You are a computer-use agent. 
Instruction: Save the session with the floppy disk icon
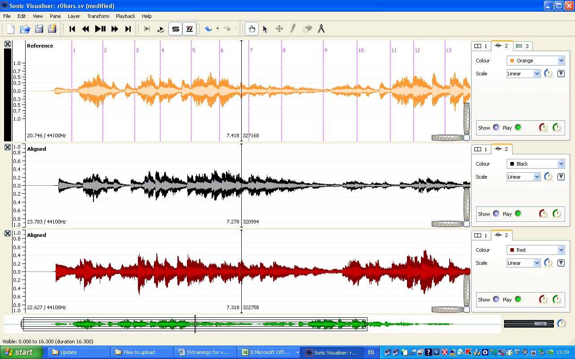click(x=39, y=29)
